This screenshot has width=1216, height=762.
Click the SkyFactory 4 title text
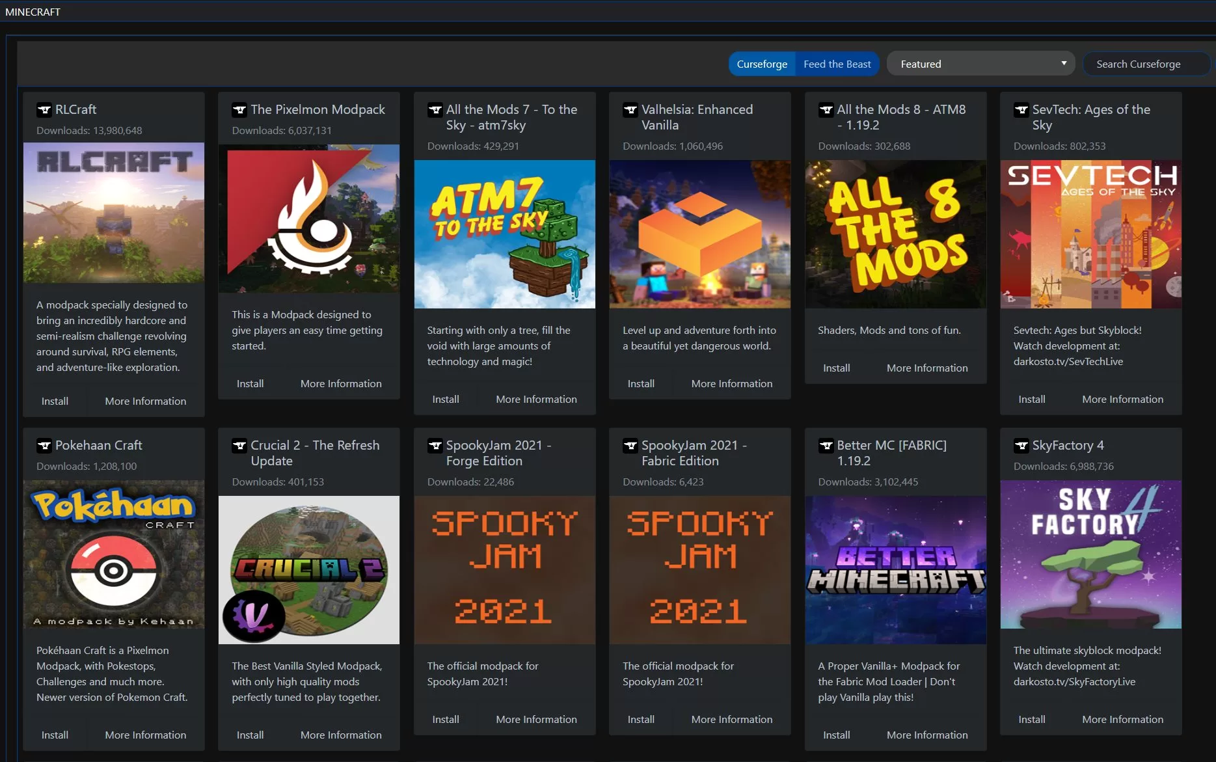click(x=1068, y=445)
